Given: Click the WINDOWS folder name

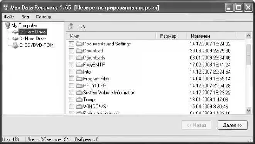Looking at the screenshot, I should click(95, 107).
